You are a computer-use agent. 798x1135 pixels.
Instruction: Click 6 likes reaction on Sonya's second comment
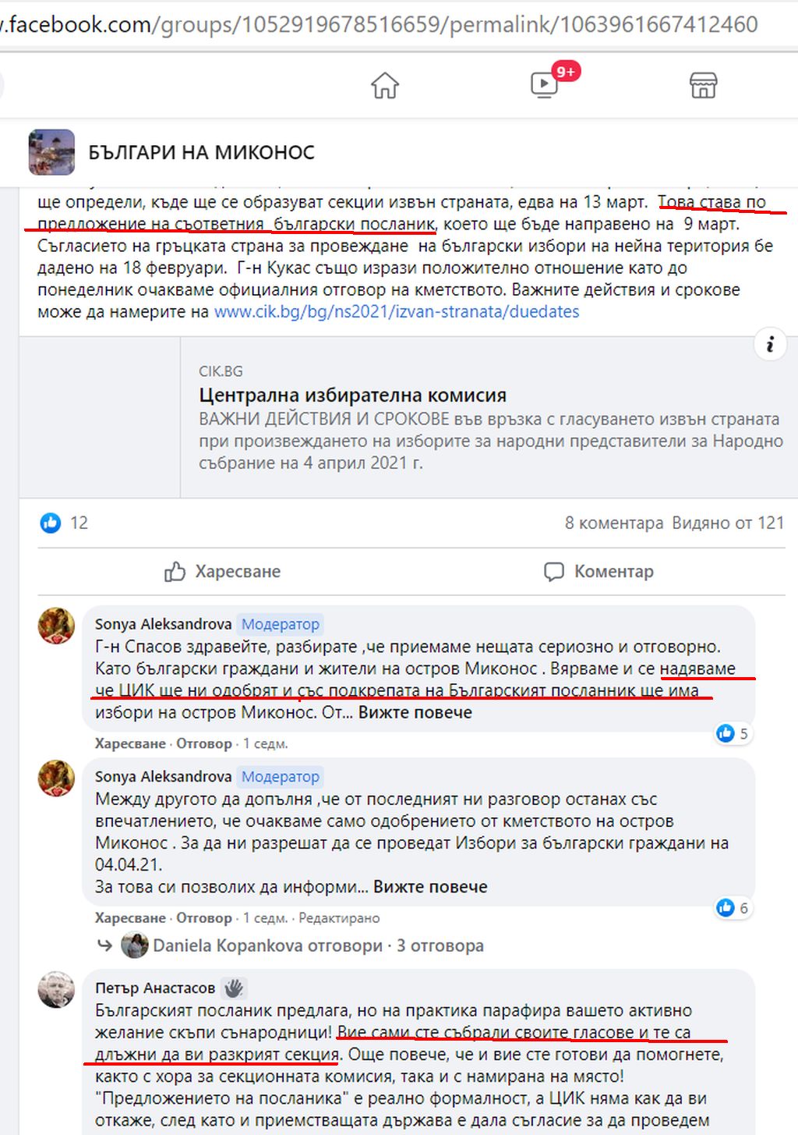tap(733, 908)
